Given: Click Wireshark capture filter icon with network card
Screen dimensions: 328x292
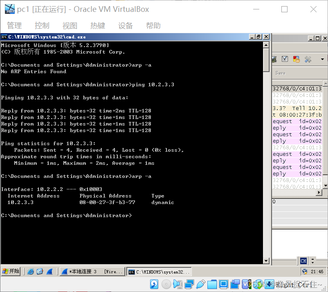Looking at the screenshot, I should (274, 59).
